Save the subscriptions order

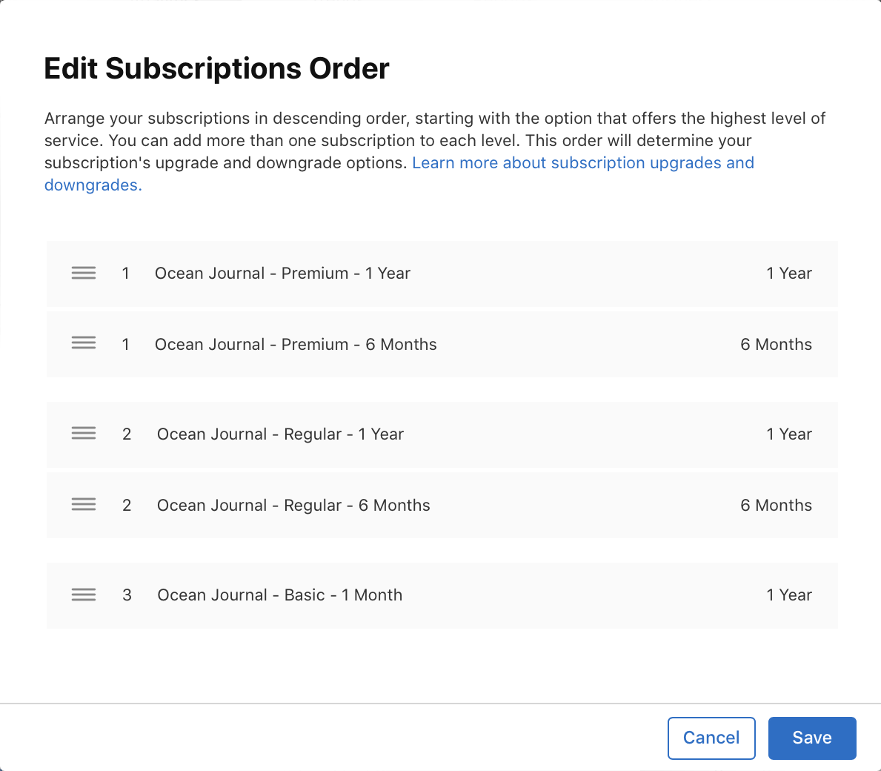tap(811, 738)
